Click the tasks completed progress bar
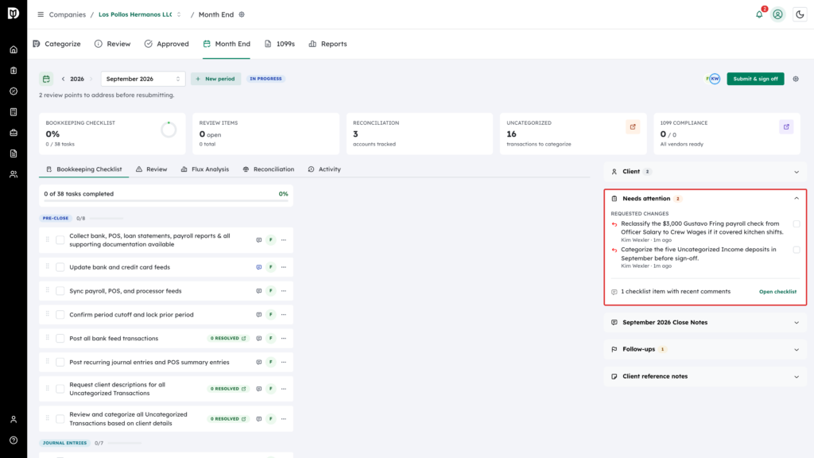Image resolution: width=814 pixels, height=458 pixels. [x=166, y=200]
